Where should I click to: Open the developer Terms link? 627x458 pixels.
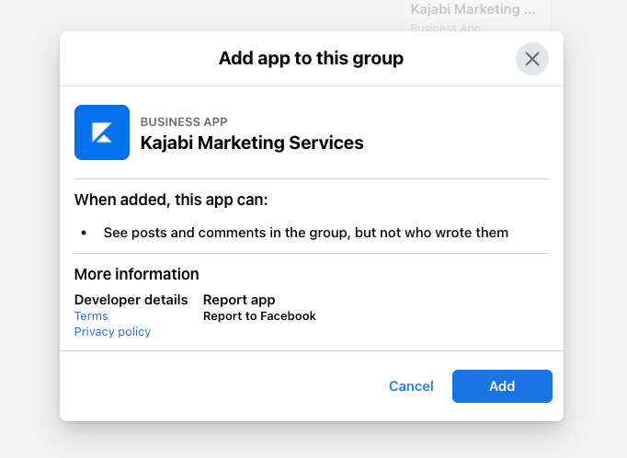coord(91,316)
